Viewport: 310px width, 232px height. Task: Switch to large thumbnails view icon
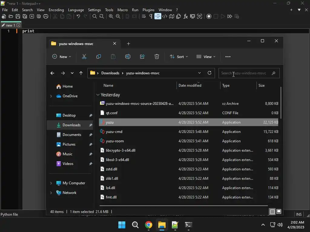[x=279, y=212]
